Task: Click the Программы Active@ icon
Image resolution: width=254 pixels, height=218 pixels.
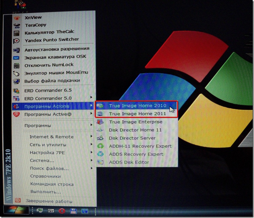Action: 16,115
